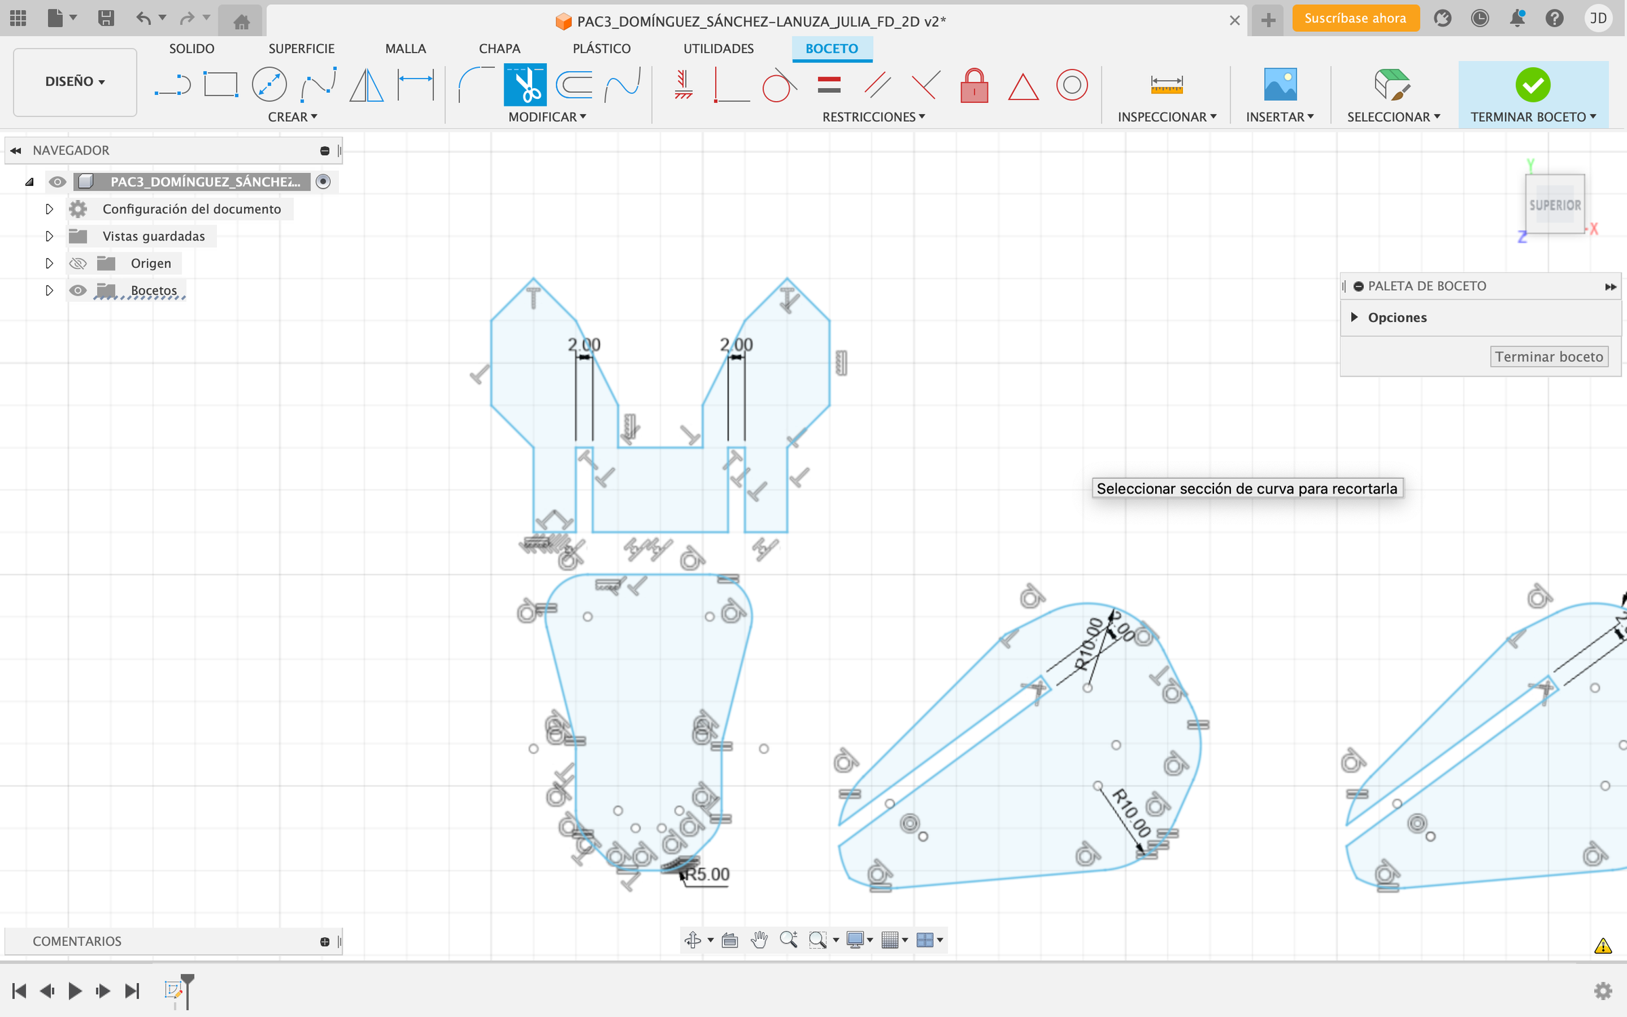This screenshot has width=1627, height=1017.
Task: Click the Select tool icon
Action: coord(1392,85)
